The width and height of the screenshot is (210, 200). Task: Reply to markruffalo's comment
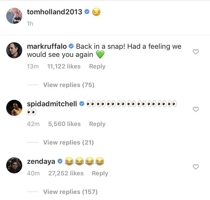pos(97,67)
